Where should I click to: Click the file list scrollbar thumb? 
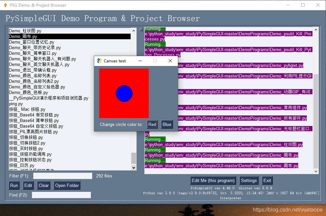134,158
